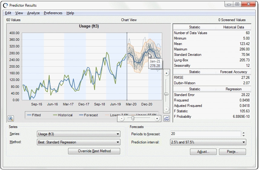Open the Analyze menu
Screen dimensions: 259x170
click(33, 13)
